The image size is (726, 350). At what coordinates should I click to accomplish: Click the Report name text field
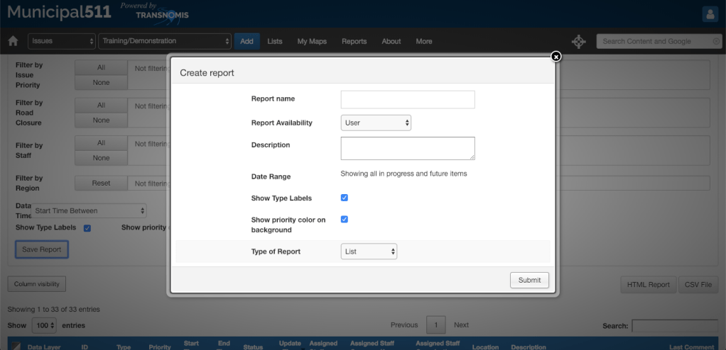407,99
